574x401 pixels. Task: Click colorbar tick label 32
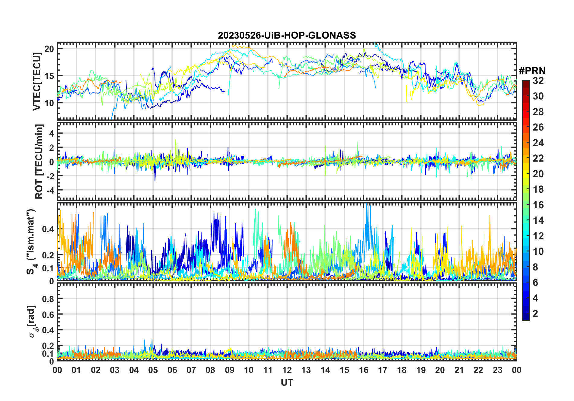point(538,81)
